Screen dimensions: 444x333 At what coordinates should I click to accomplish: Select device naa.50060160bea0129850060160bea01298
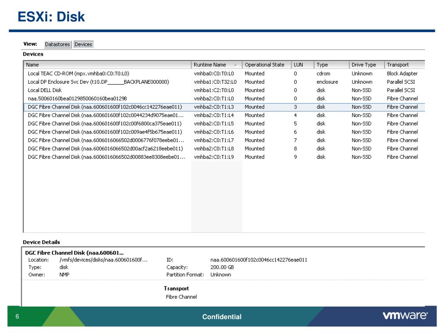pyautogui.click(x=224, y=98)
